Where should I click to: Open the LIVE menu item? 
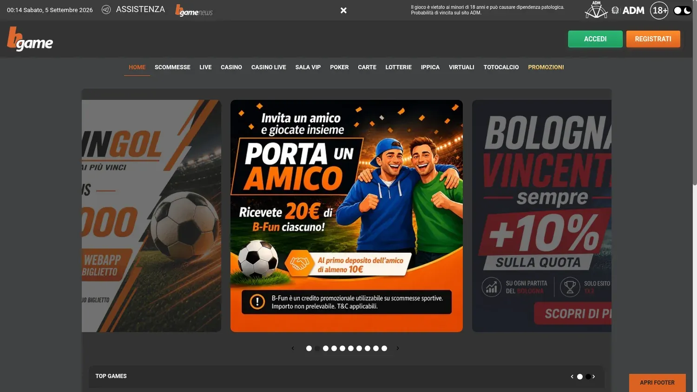pyautogui.click(x=205, y=67)
